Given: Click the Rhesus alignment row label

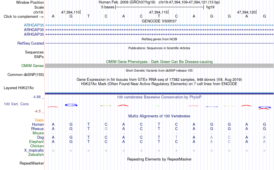Looking at the screenshot, I should click(37, 129).
